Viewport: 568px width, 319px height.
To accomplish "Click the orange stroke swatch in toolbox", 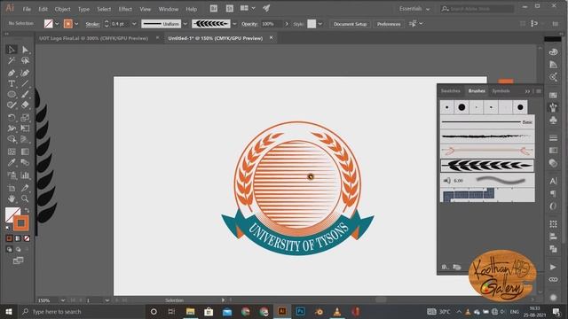I will [21, 223].
